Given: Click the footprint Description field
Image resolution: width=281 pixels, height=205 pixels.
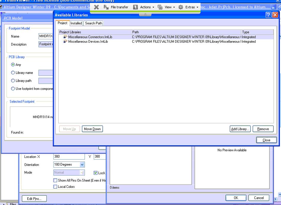Looking at the screenshot, I should click(x=46, y=44).
